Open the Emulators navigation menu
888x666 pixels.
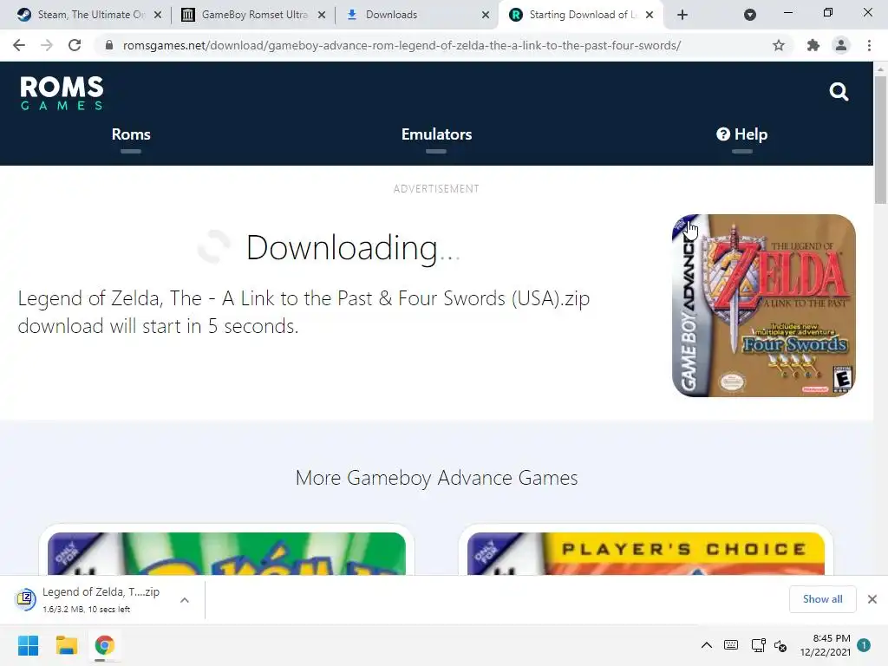(x=436, y=134)
